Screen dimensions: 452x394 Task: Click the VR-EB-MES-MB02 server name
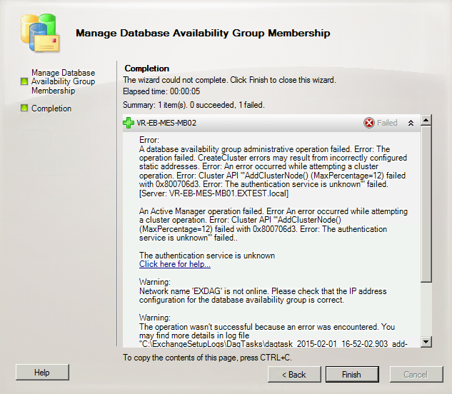point(166,123)
